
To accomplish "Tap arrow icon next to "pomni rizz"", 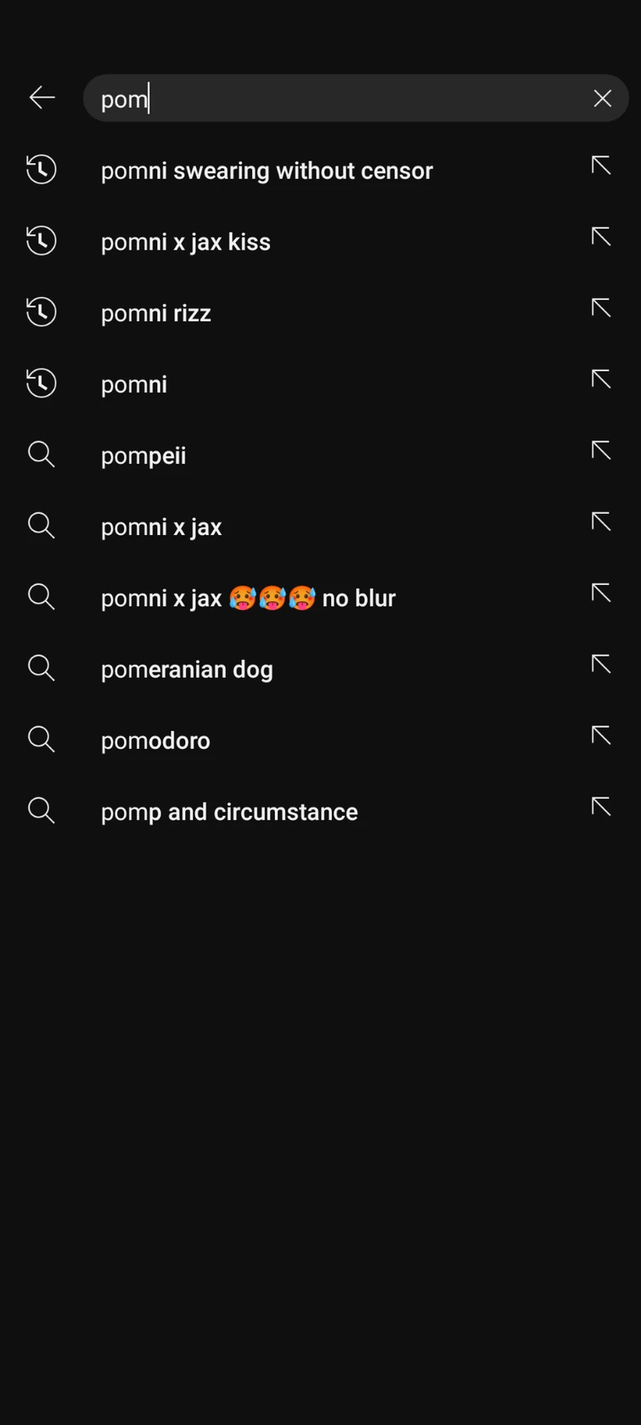I will (x=601, y=308).
